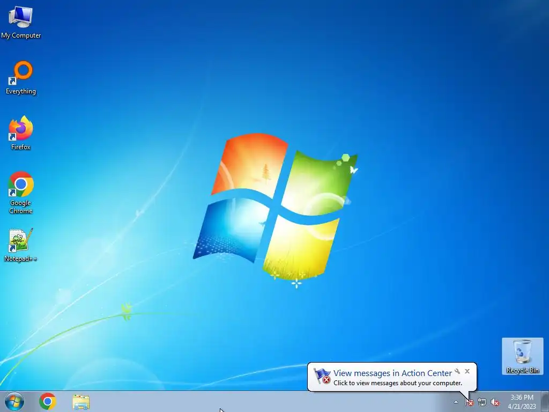This screenshot has width=549, height=412.
Task: Show hidden system tray icons
Action: (x=456, y=402)
